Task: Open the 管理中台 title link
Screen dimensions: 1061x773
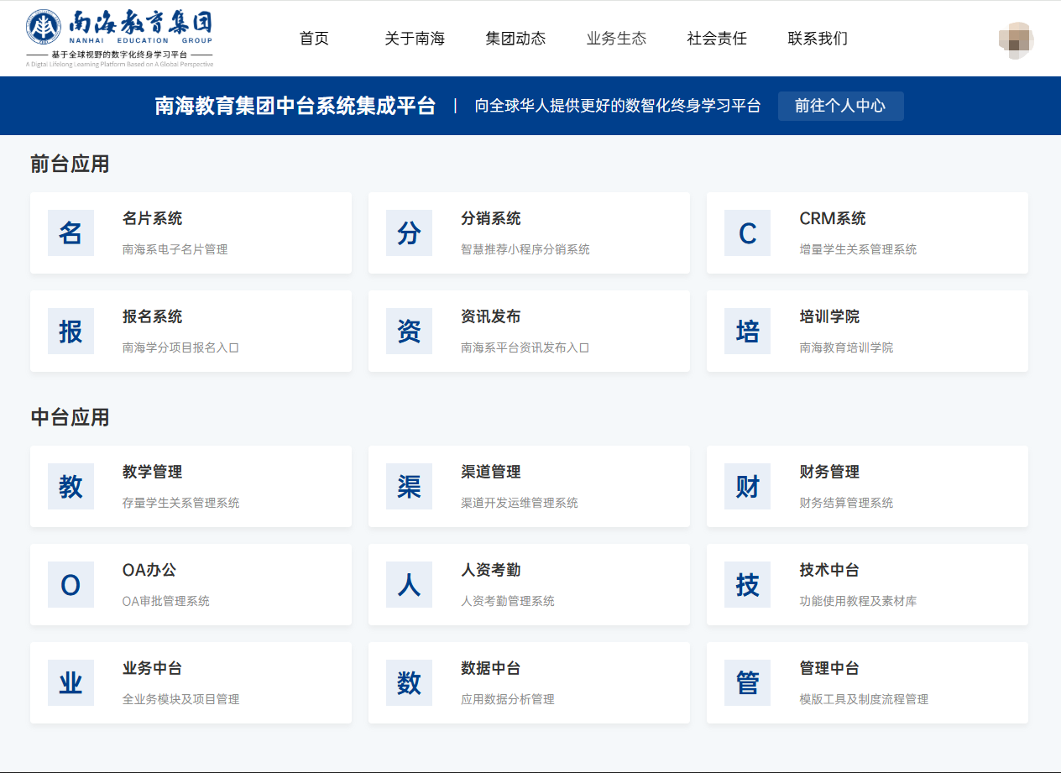Action: [x=829, y=668]
